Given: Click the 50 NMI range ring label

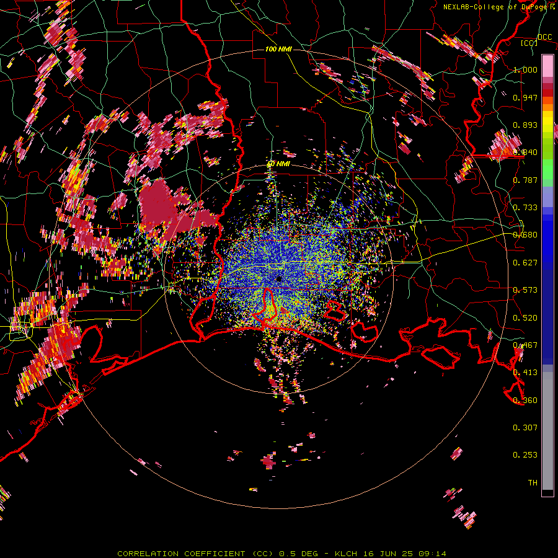Looking at the screenshot, I should click(x=278, y=164).
